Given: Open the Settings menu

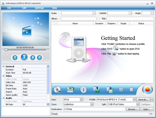Looking at the screenshot, I should point(40,8).
